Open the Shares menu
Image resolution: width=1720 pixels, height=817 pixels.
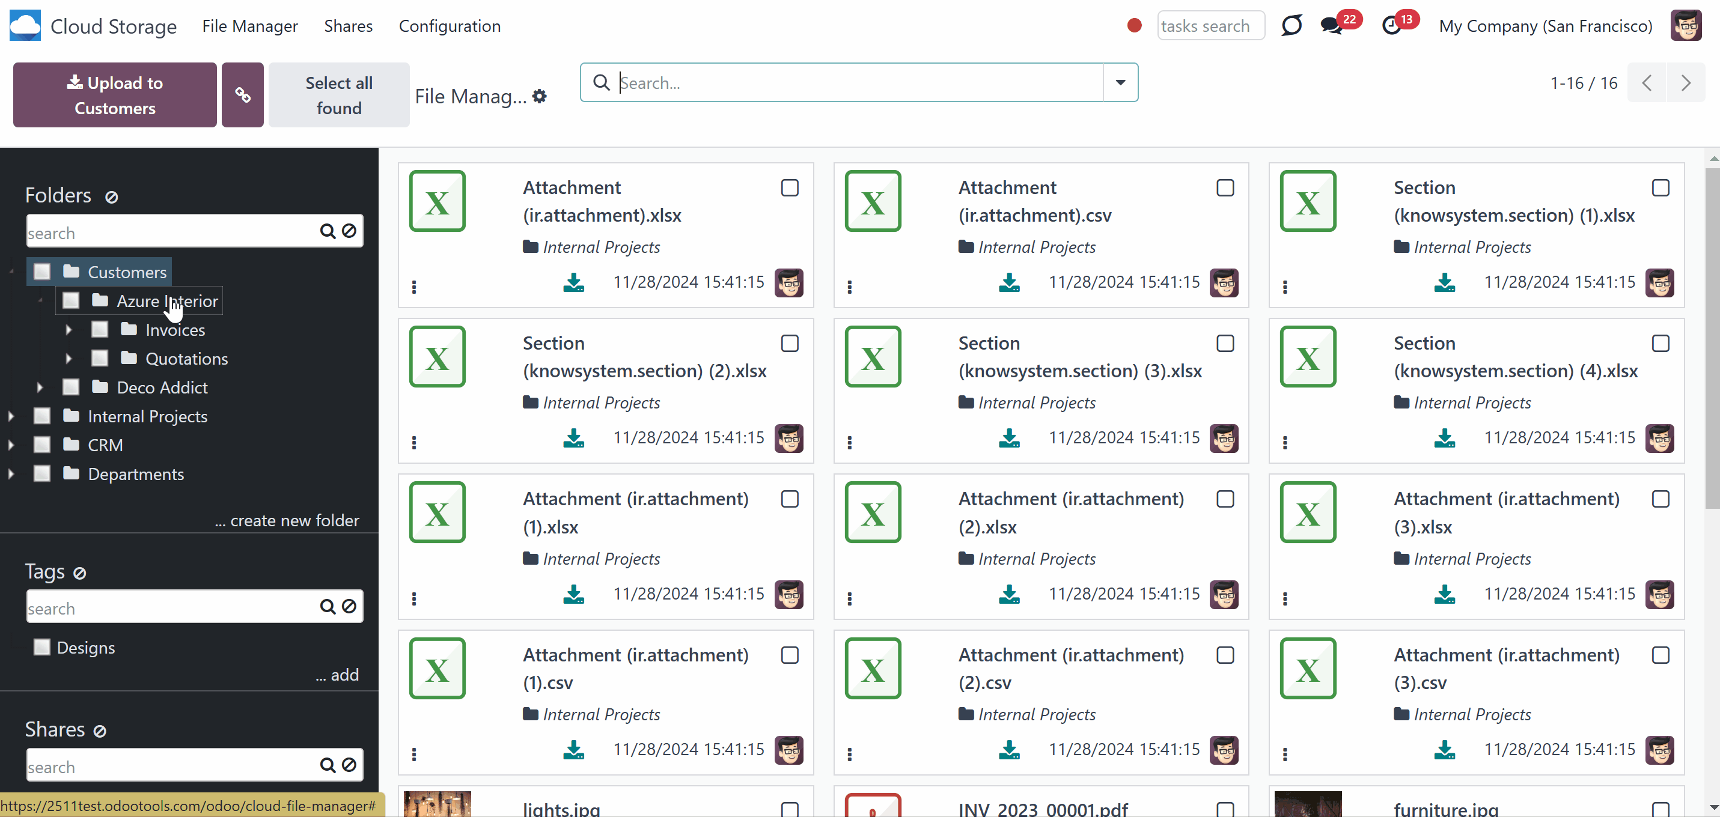(348, 26)
